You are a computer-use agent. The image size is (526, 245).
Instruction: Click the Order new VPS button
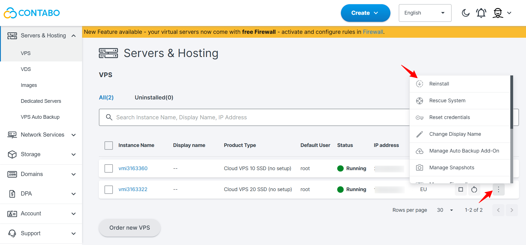click(130, 228)
